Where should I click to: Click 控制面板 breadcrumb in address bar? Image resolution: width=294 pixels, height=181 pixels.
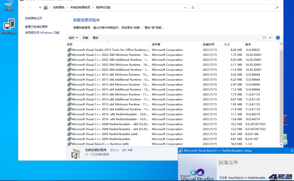coord(59,7)
